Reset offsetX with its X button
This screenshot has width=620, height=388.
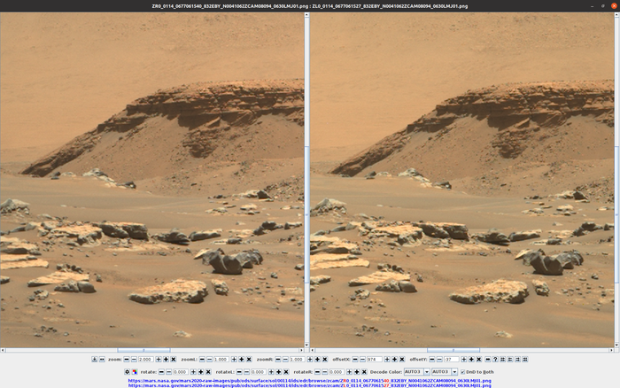(x=402, y=360)
